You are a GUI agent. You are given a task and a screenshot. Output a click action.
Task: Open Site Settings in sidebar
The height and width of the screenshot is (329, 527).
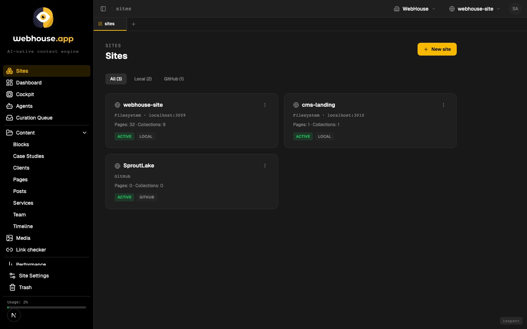tap(46, 276)
